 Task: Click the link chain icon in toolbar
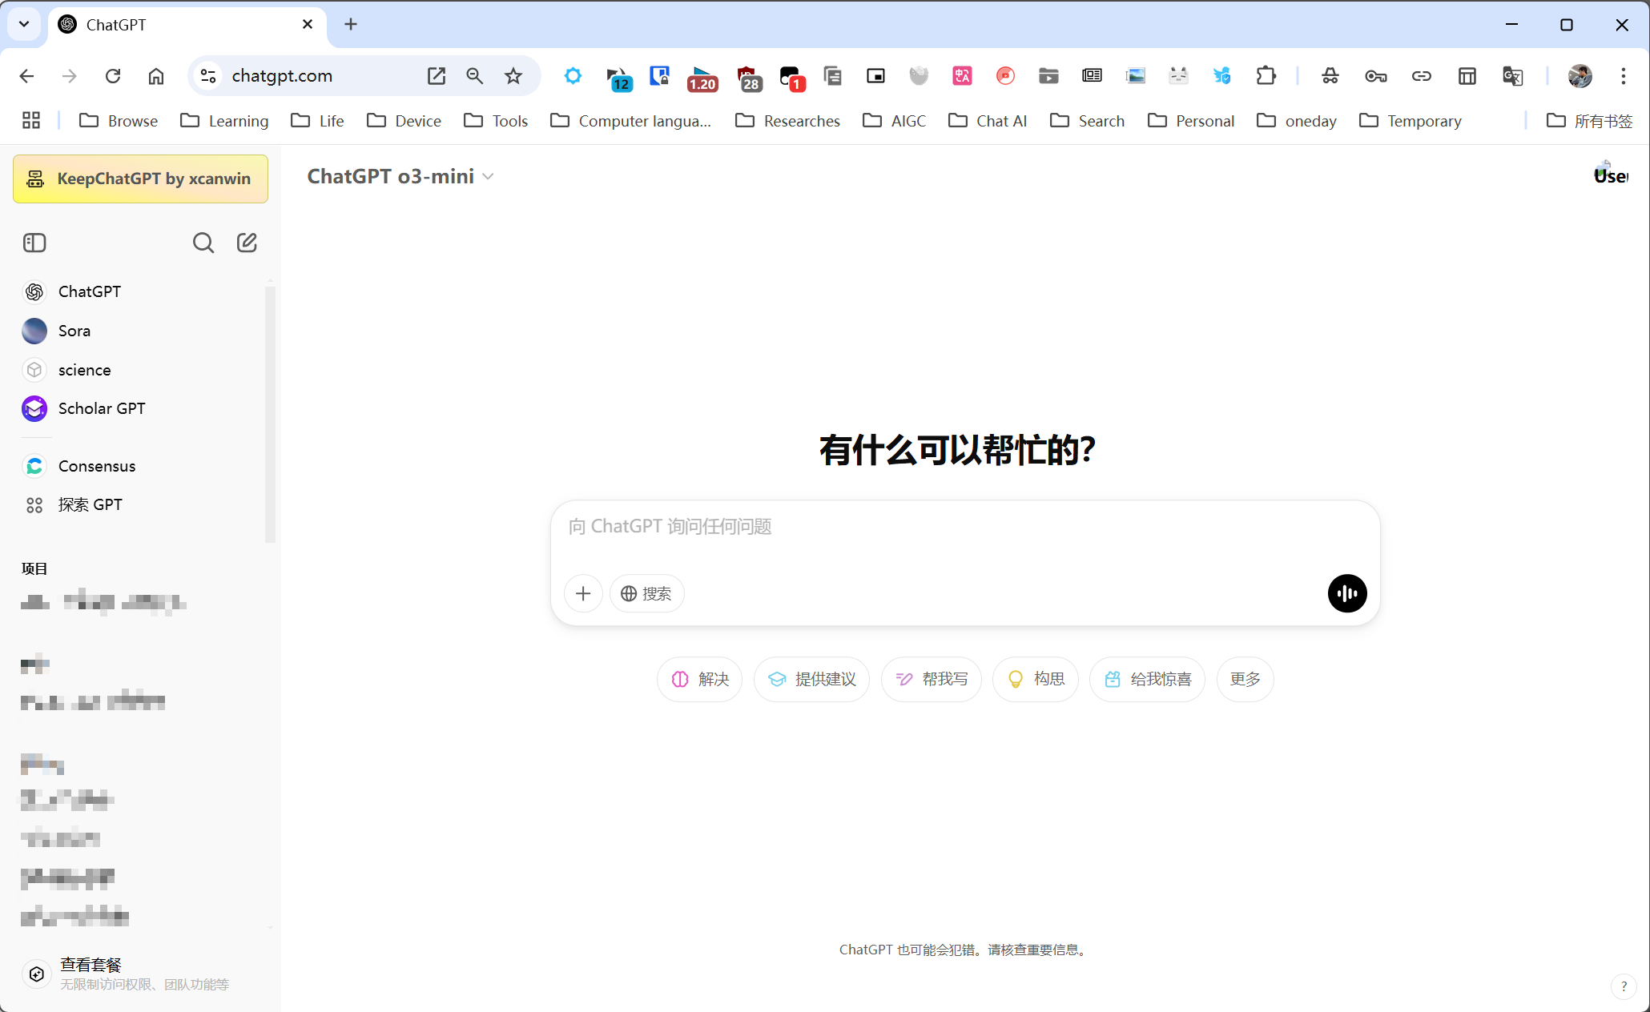click(1422, 76)
